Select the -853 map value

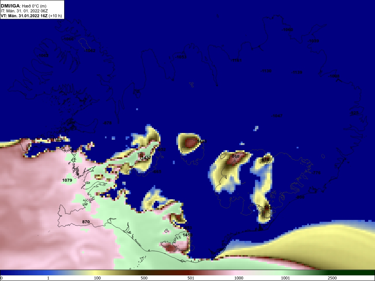[x=188, y=228]
